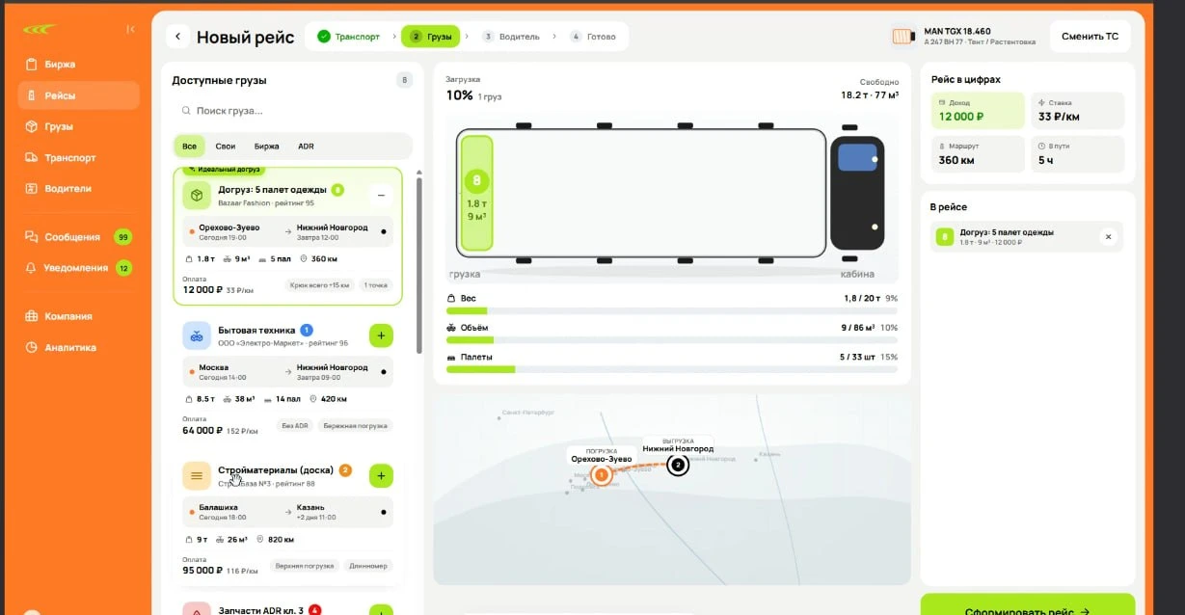Click the MAN TGX 18.460 truck icon
The image size is (1185, 615).
(903, 37)
